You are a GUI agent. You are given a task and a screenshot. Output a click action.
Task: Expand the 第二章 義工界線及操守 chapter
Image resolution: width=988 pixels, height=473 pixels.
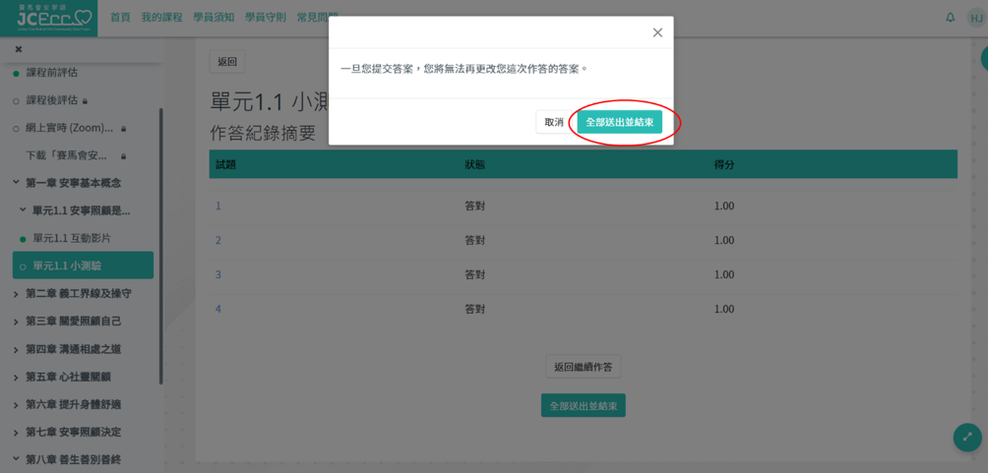point(16,294)
